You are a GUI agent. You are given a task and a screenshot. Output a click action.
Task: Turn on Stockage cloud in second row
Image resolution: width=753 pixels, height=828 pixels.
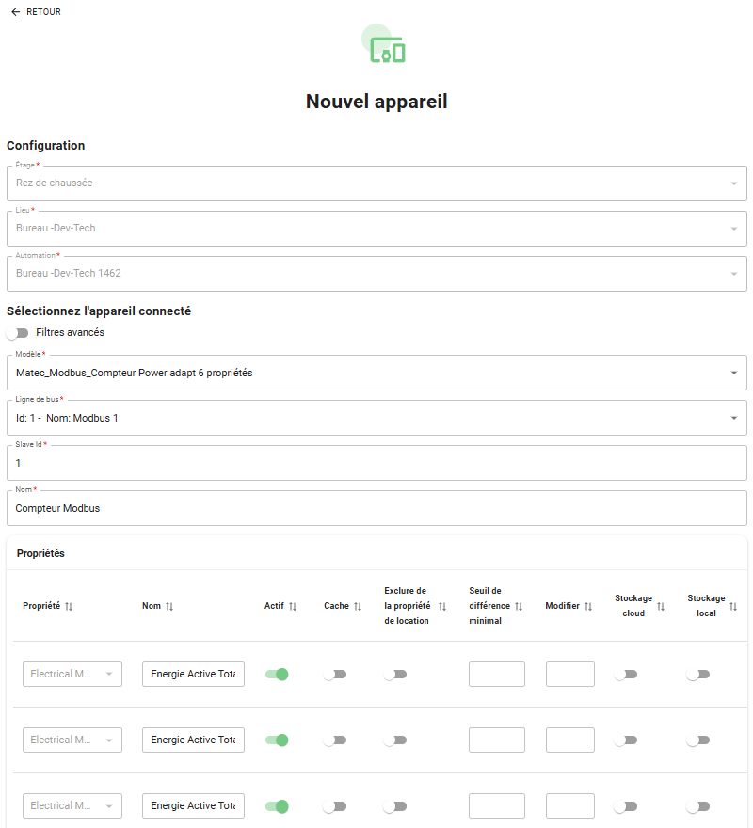[x=625, y=740]
